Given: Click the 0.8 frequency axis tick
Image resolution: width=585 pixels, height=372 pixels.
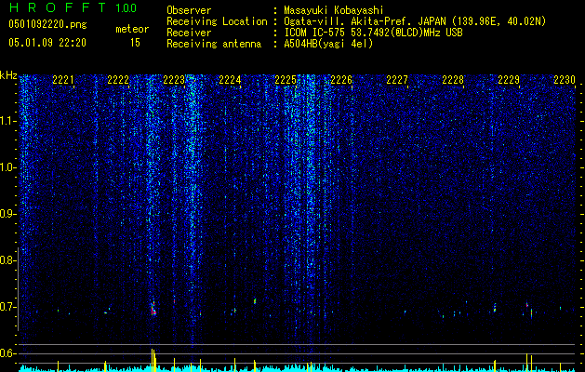Looking at the screenshot, I should [x=8, y=260].
